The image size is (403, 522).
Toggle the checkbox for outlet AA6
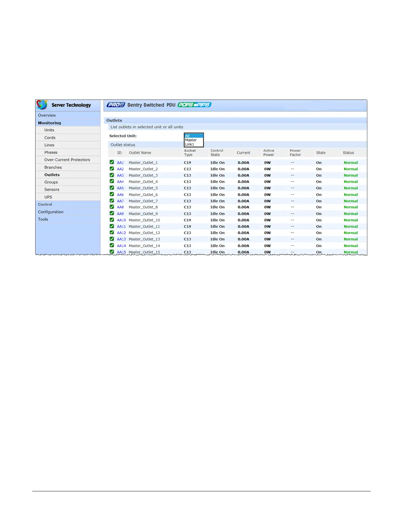pos(112,194)
